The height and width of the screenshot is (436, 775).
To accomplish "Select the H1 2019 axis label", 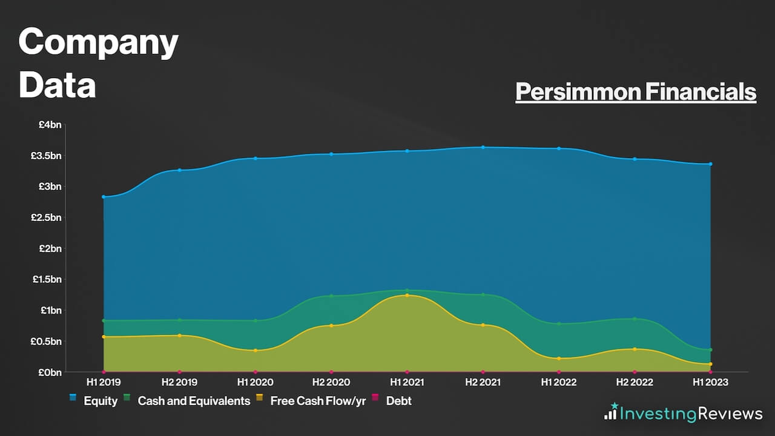I will [x=104, y=382].
